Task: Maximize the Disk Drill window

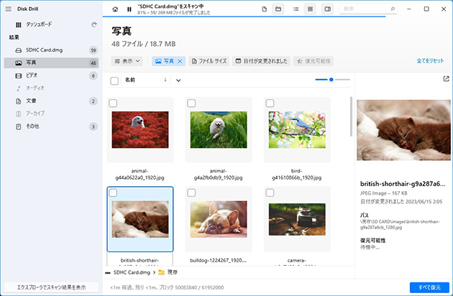Action: (426, 9)
